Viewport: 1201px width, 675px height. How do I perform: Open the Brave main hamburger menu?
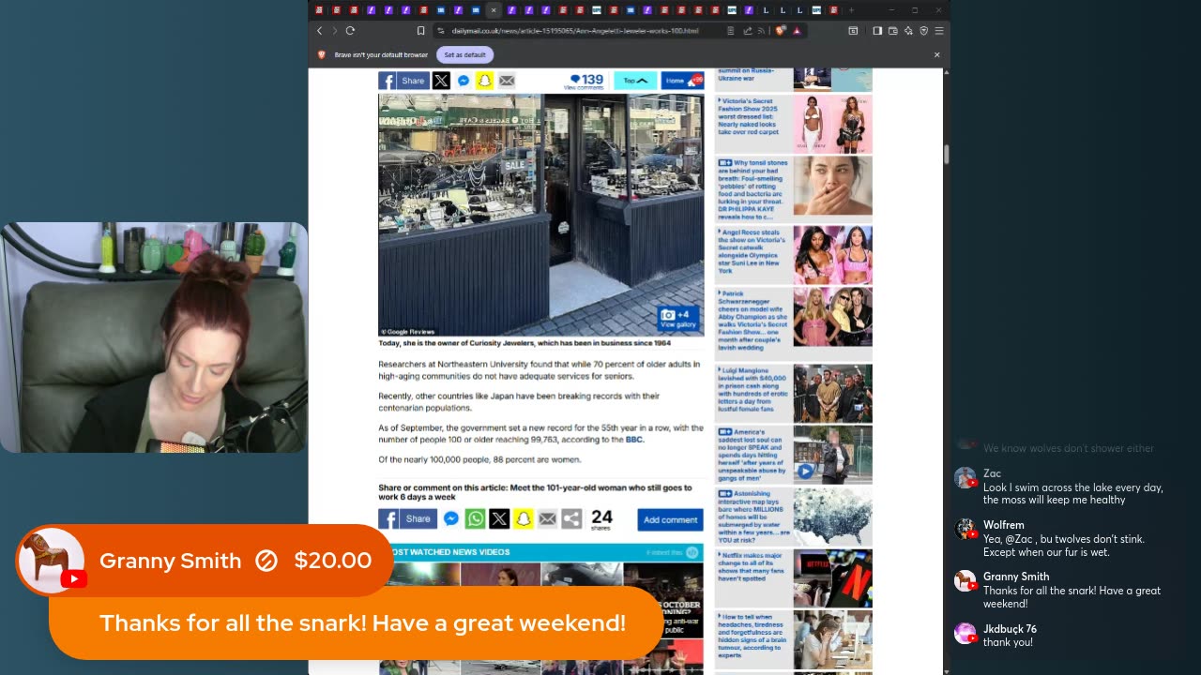pos(938,31)
